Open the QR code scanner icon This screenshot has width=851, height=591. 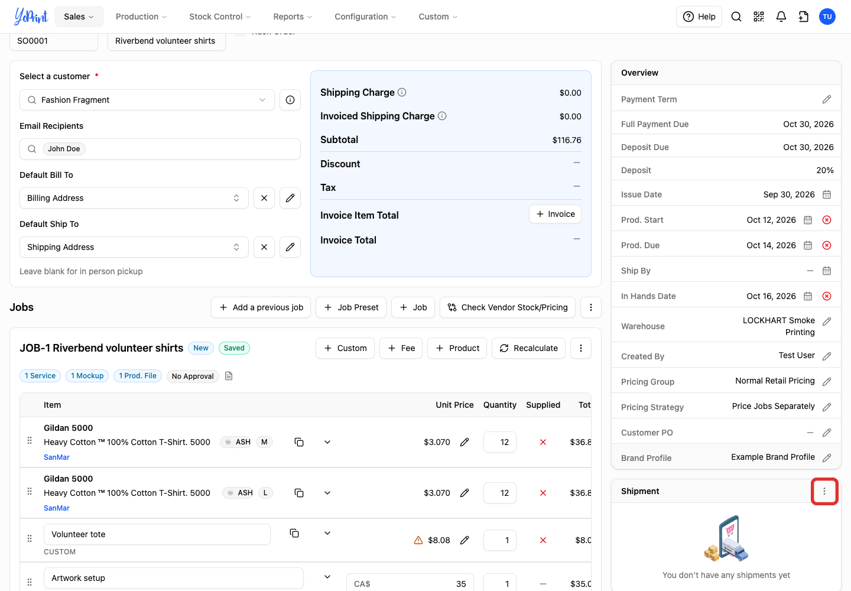[x=759, y=17]
